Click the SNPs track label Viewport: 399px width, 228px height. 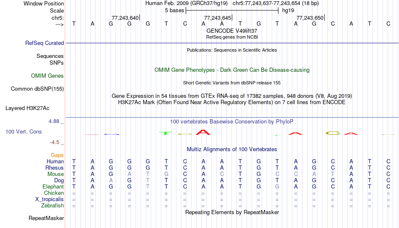(57, 63)
